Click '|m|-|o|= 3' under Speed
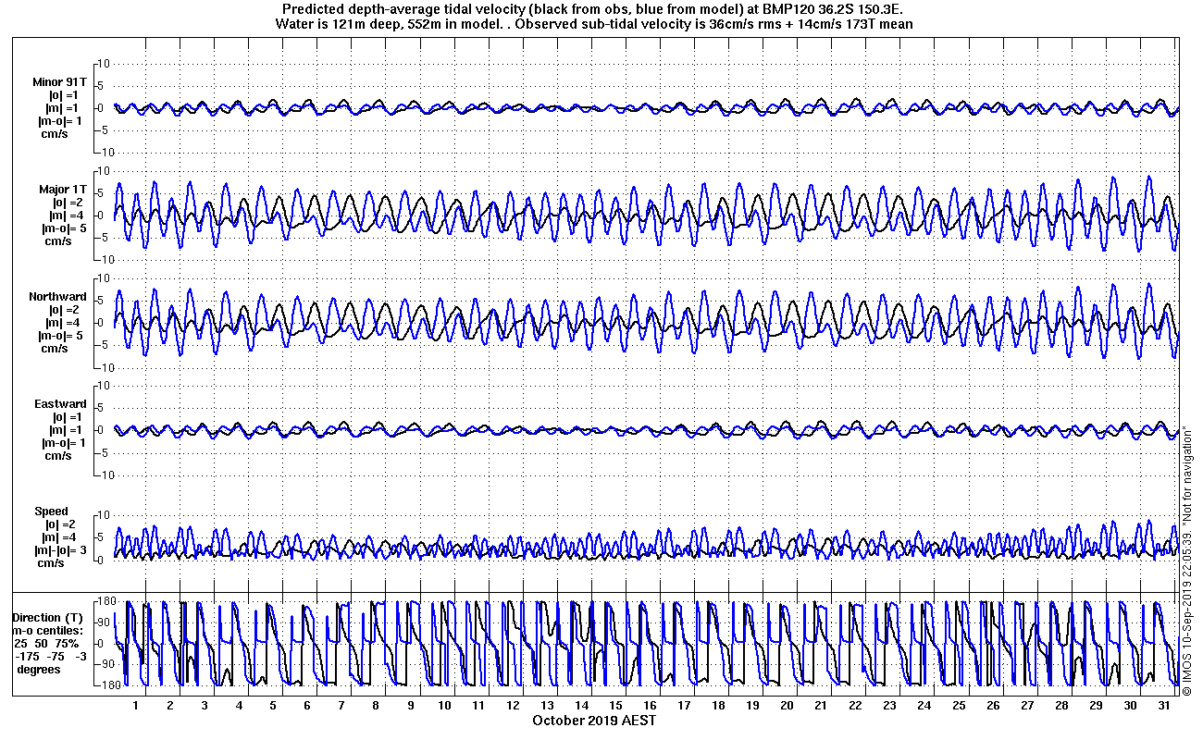The image size is (1203, 740). 60,550
